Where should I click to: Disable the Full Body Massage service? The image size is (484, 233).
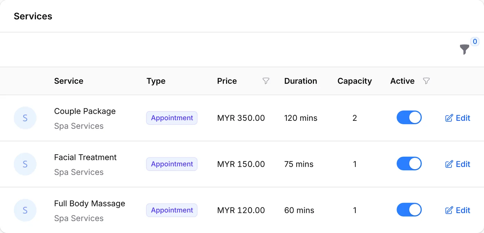tap(409, 210)
